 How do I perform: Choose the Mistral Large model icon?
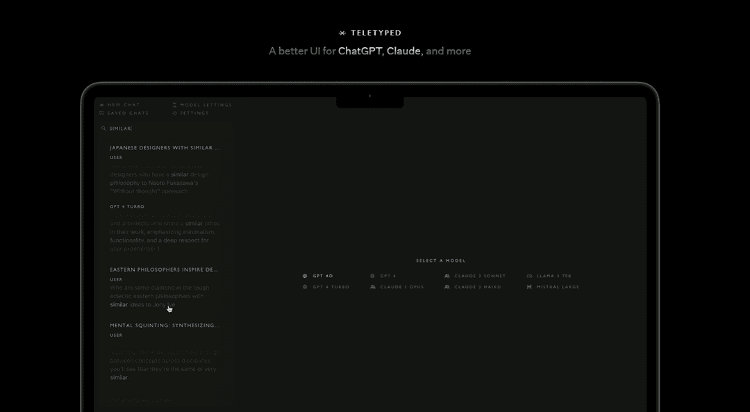[x=529, y=287]
